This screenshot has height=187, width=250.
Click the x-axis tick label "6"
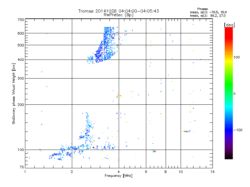(146, 172)
